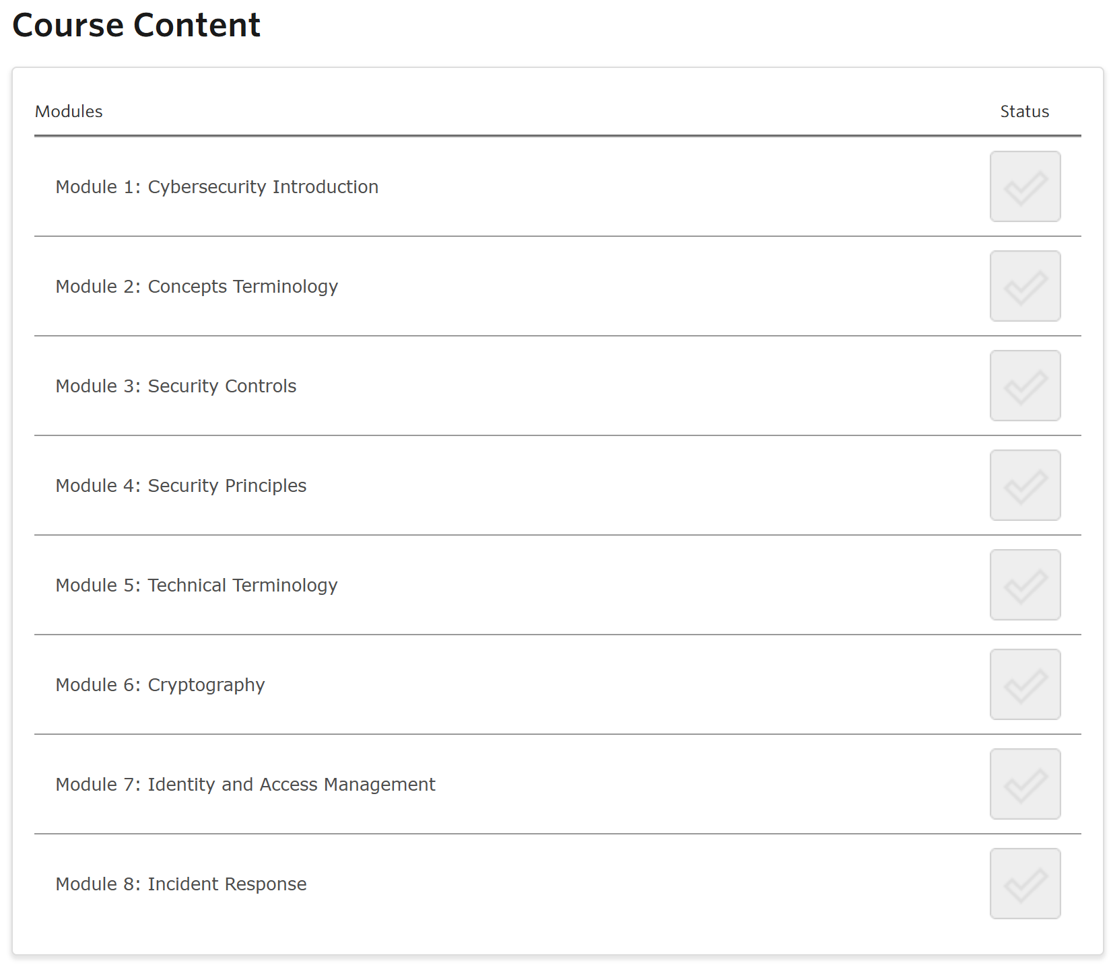Open Module 7: Identity and Access Management
Viewport: 1111px width, 965px height.
point(245,785)
